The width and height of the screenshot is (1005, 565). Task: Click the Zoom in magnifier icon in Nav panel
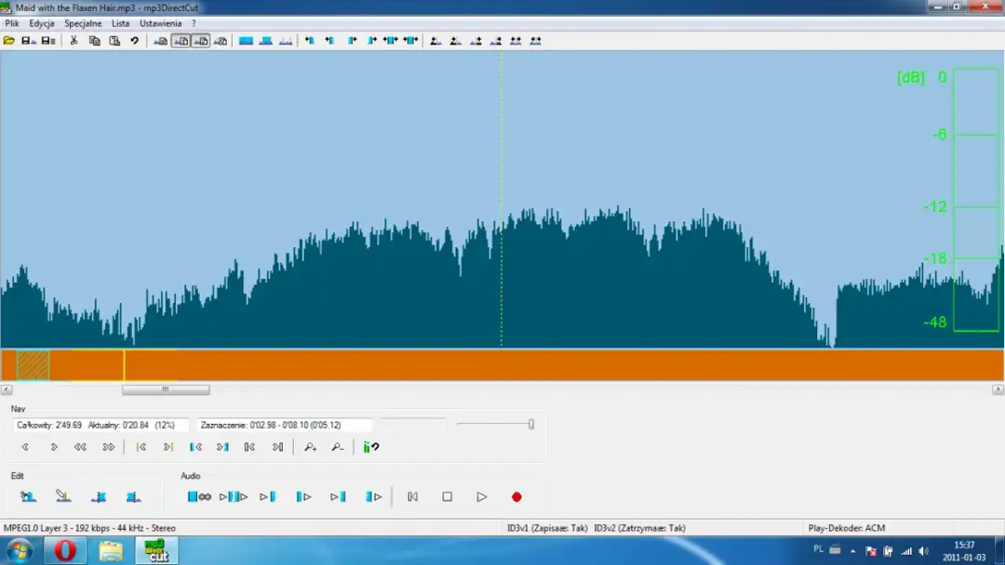click(x=310, y=447)
